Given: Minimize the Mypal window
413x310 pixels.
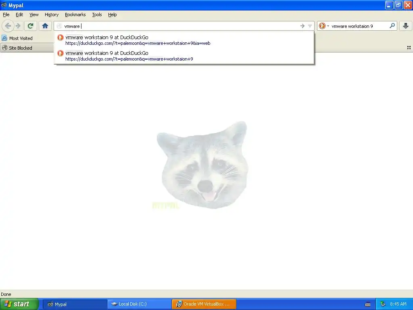Looking at the screenshot, I should pos(389,5).
